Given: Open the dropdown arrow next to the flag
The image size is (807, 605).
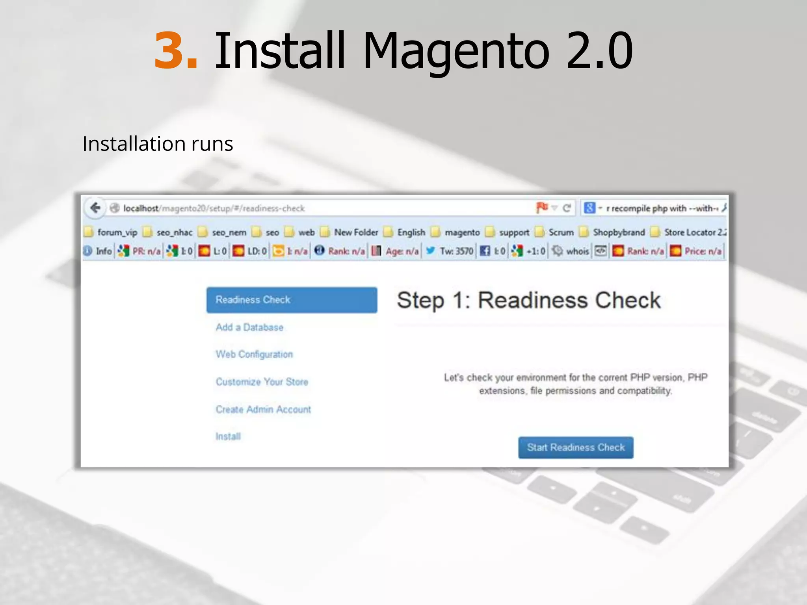Looking at the screenshot, I should (x=554, y=208).
